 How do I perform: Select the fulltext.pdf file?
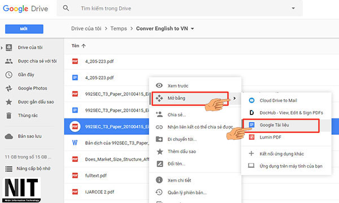tap(96, 175)
